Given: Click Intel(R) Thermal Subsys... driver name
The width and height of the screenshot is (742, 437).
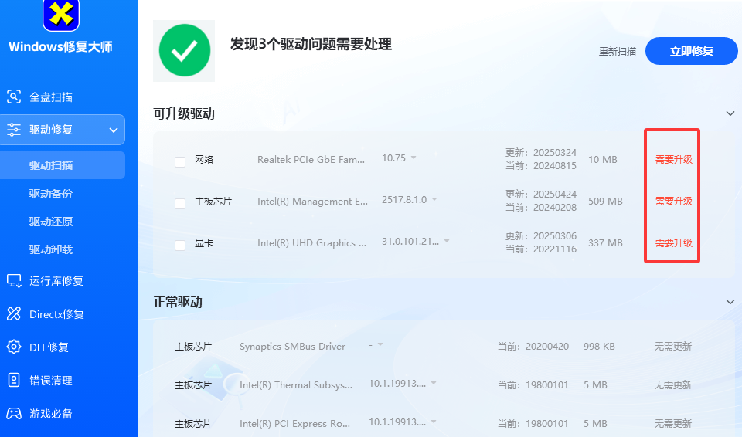Looking at the screenshot, I should tap(296, 385).
